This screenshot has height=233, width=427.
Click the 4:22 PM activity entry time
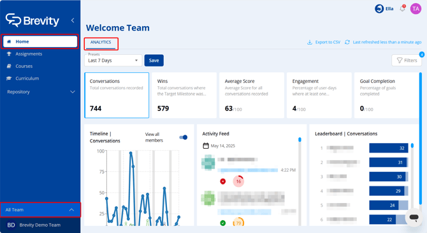pyautogui.click(x=288, y=170)
